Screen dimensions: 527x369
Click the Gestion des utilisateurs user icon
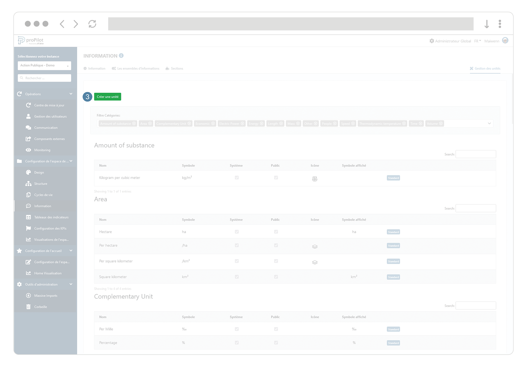(x=28, y=116)
